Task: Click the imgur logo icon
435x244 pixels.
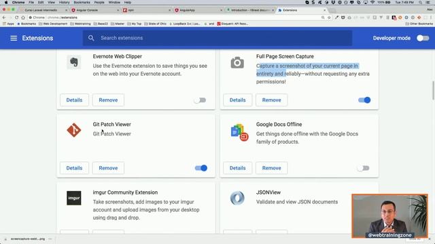Action: click(74, 198)
